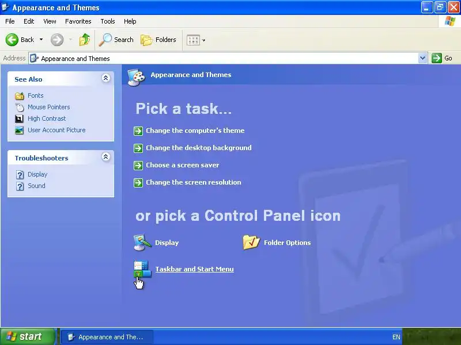Open the Back button history dropdown arrow
Image resolution: width=461 pixels, height=345 pixels.
point(41,40)
